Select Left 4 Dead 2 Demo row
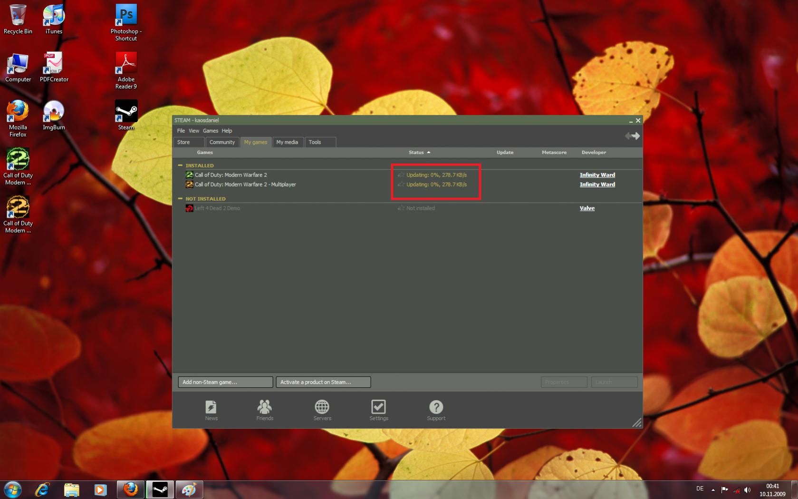This screenshot has height=499, width=798. coord(408,208)
